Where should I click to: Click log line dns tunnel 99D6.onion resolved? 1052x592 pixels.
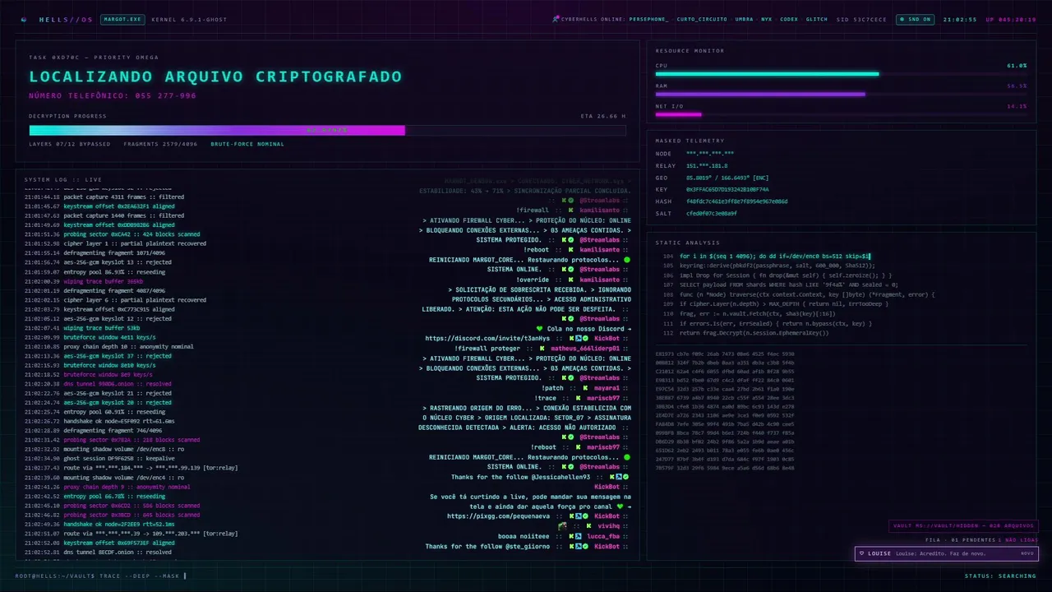(x=98, y=384)
